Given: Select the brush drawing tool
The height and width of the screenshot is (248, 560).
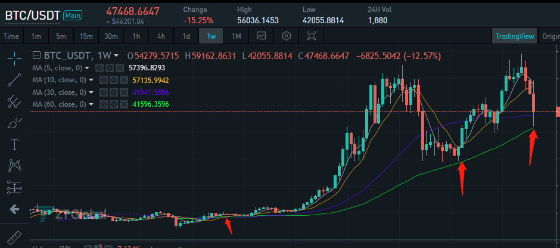Looking at the screenshot, I should pyautogui.click(x=14, y=123).
